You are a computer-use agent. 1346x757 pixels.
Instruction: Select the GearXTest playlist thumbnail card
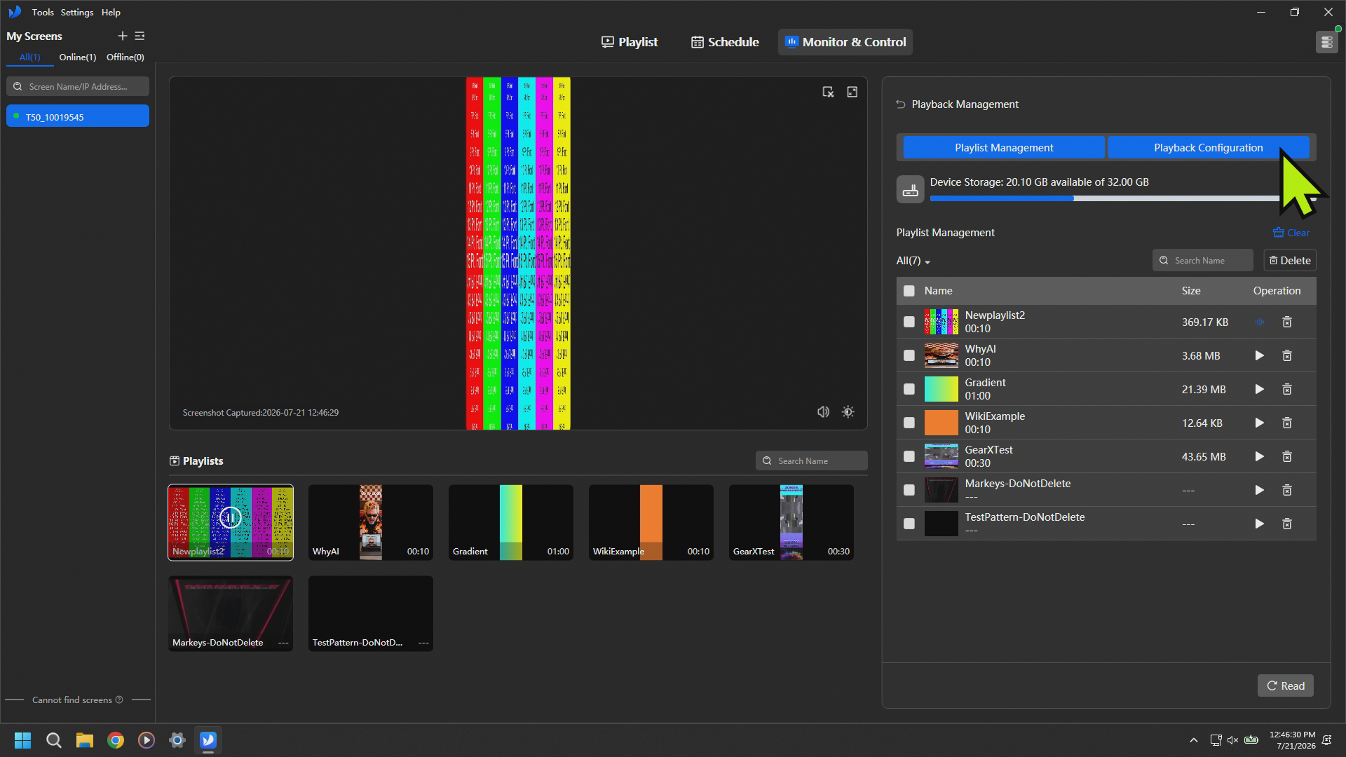point(791,522)
